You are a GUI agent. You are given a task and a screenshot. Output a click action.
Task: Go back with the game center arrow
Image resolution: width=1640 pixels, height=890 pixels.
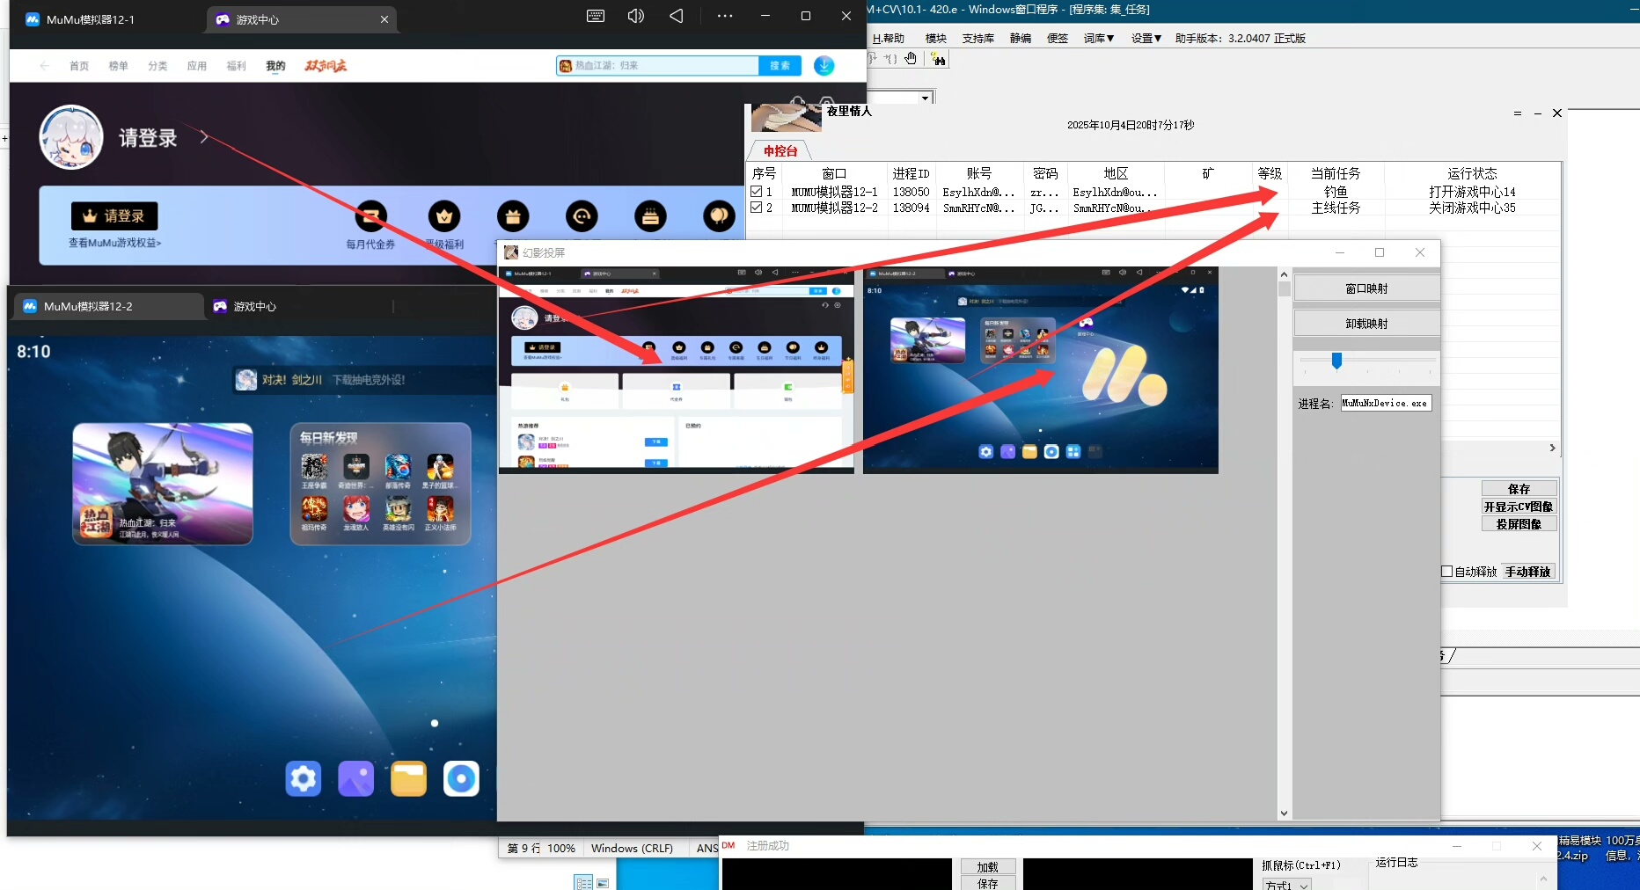(44, 66)
